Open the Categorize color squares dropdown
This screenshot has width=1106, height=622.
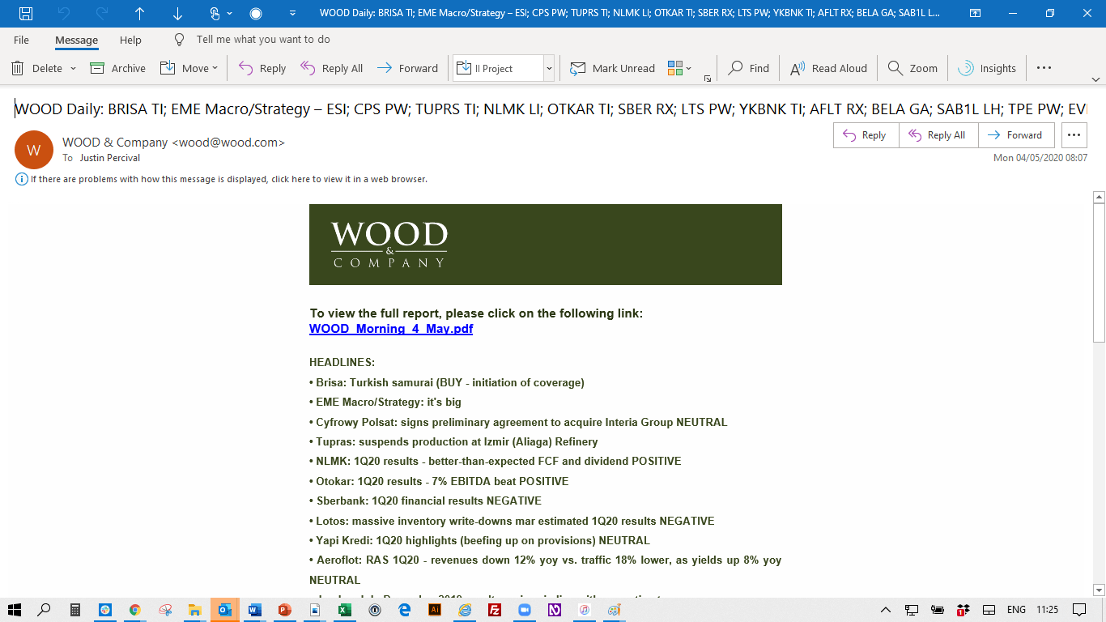pos(679,68)
